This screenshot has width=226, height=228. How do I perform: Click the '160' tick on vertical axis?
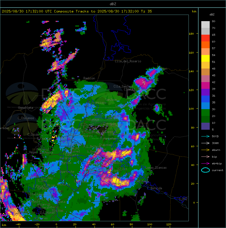coord(191,53)
